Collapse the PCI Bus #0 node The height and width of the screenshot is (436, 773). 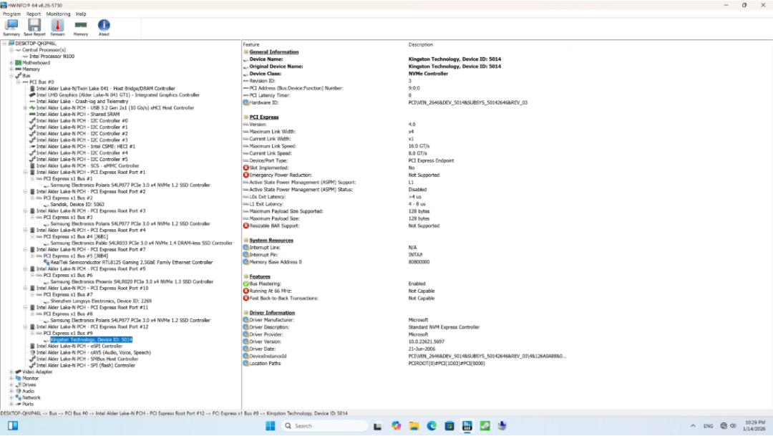(x=18, y=82)
